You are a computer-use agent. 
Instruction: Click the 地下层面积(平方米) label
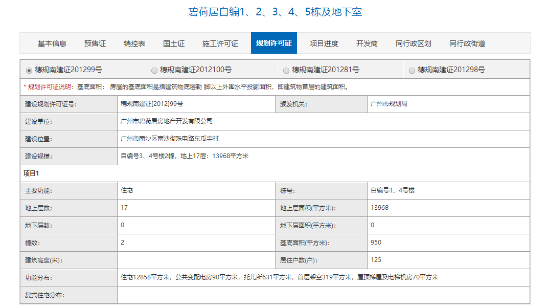click(308, 226)
